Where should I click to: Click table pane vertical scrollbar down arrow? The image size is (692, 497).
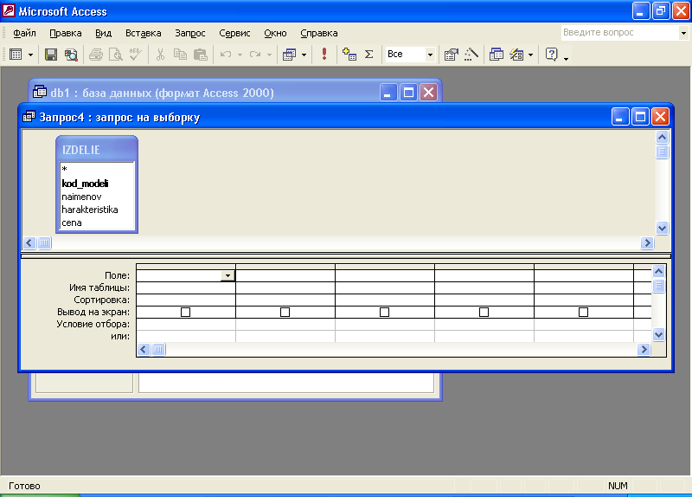662,229
